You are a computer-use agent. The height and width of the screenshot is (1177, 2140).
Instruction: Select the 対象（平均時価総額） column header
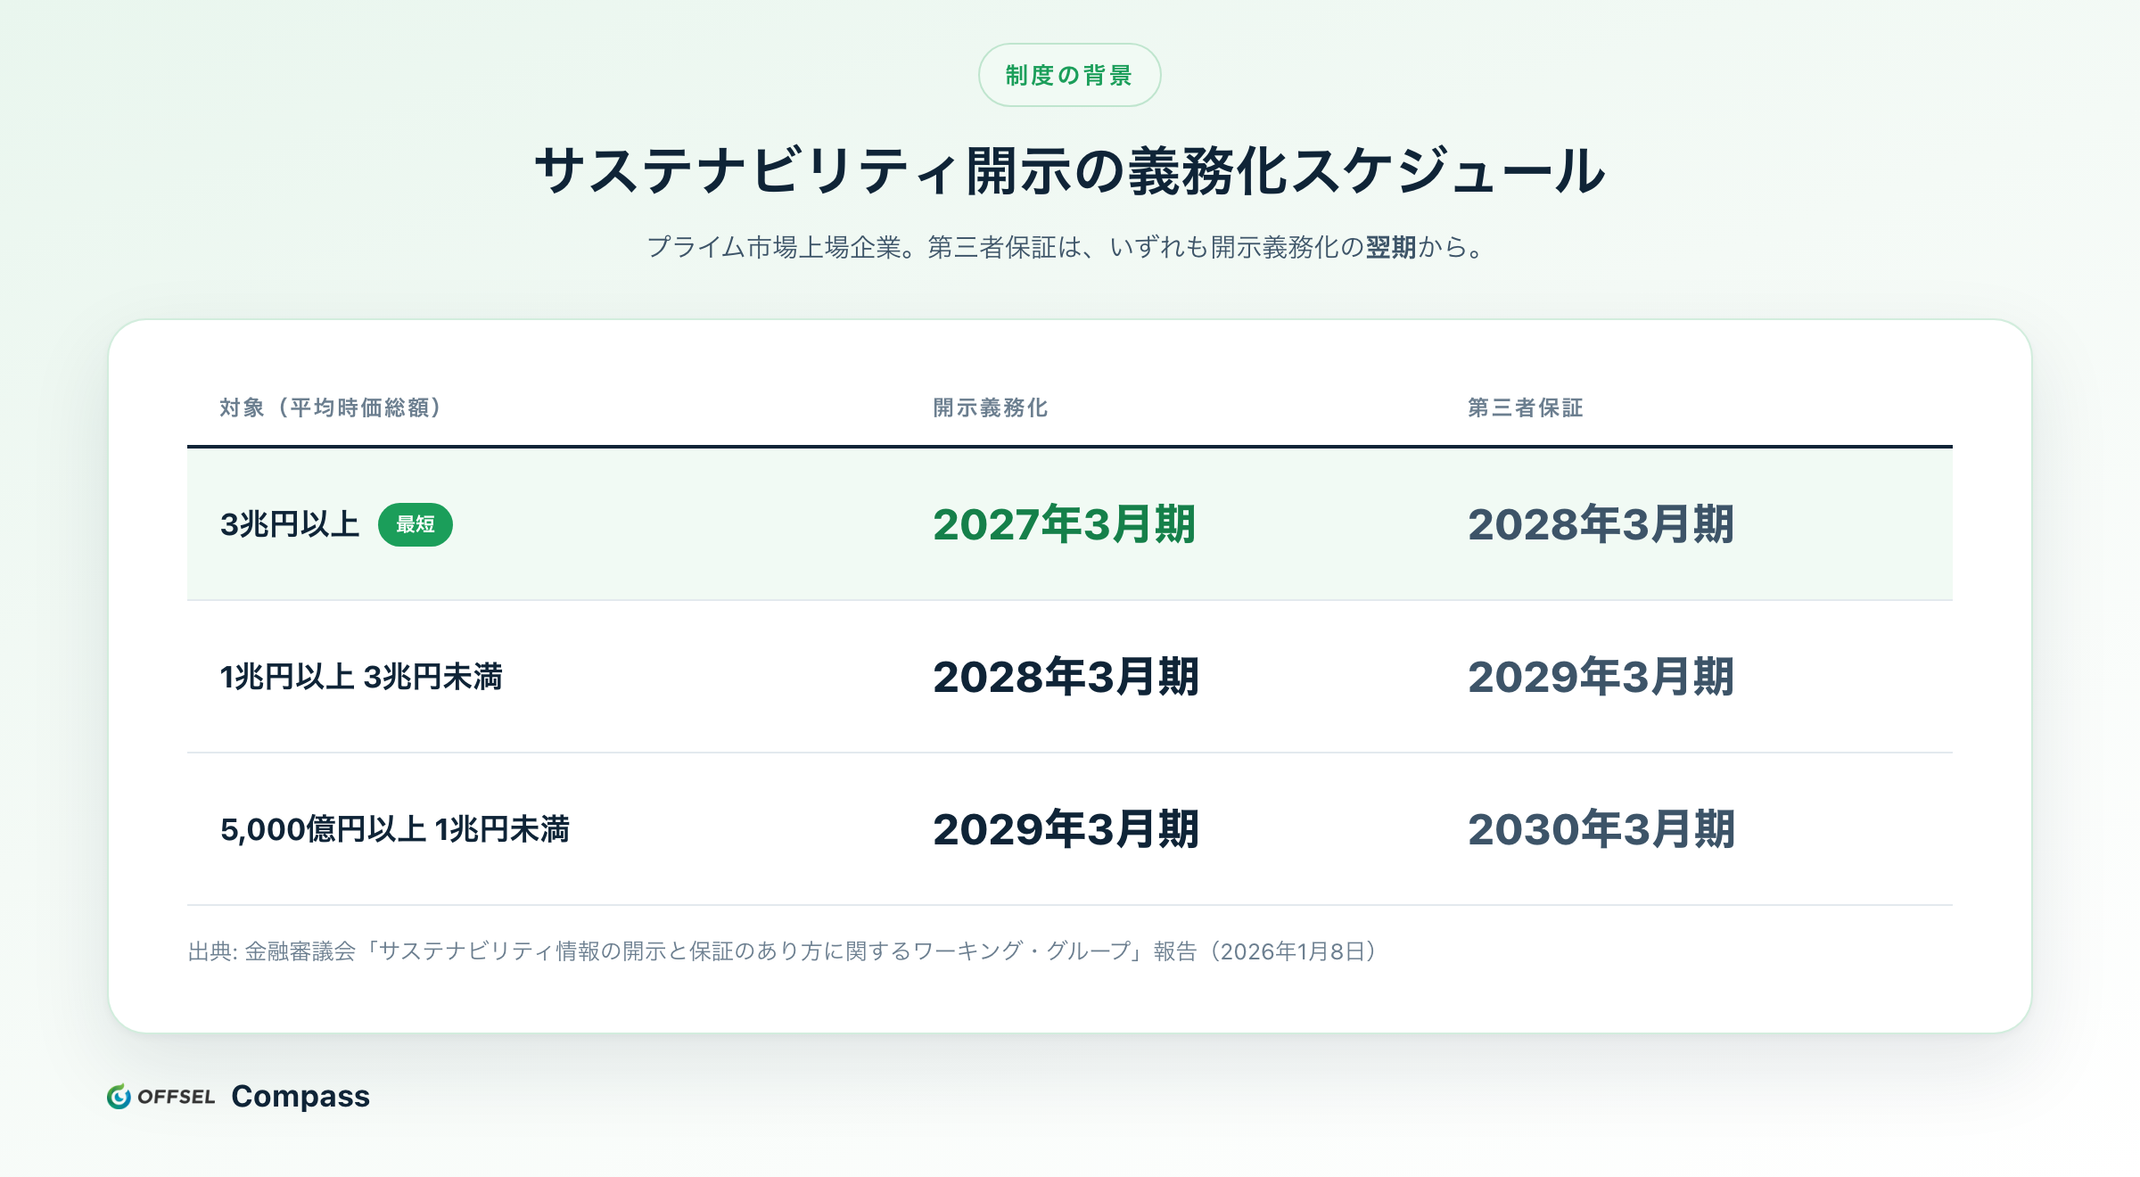tap(332, 407)
